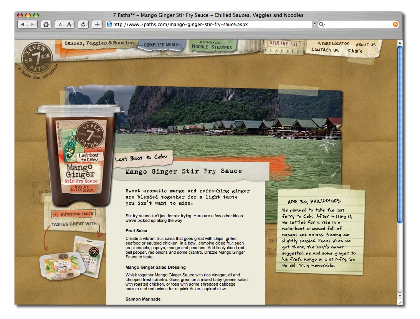Increase text size with large A button
The image size is (420, 319).
[69, 24]
